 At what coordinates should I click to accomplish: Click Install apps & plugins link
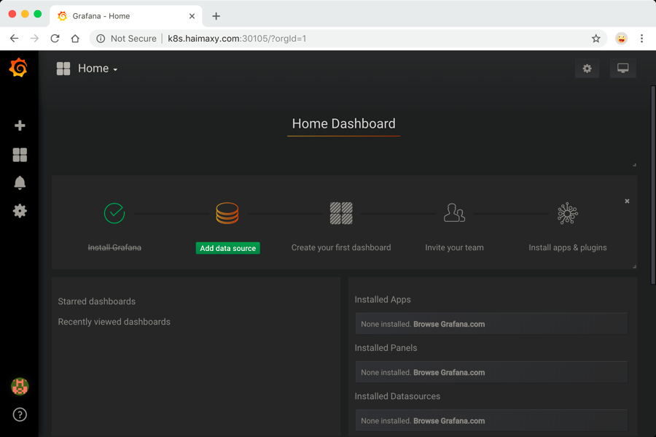pos(568,247)
